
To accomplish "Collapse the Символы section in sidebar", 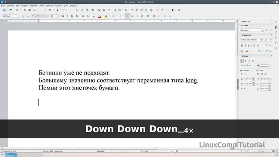I will tap(241, 35).
